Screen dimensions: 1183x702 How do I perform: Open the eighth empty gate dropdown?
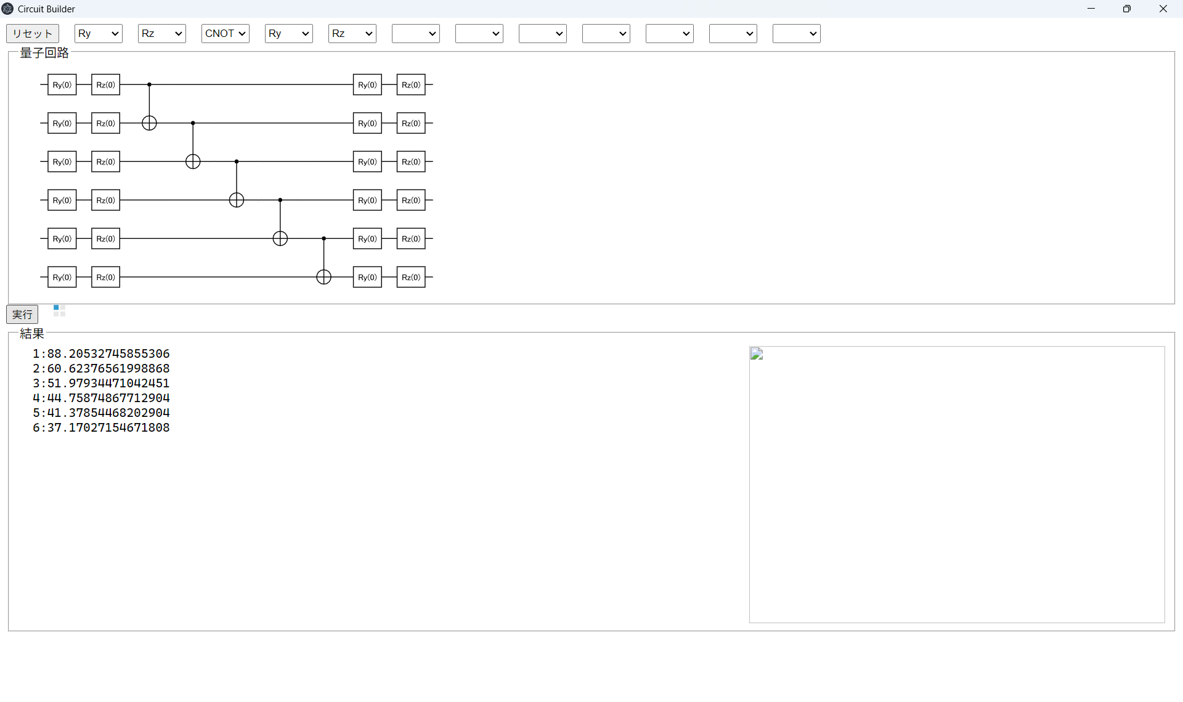tap(543, 33)
